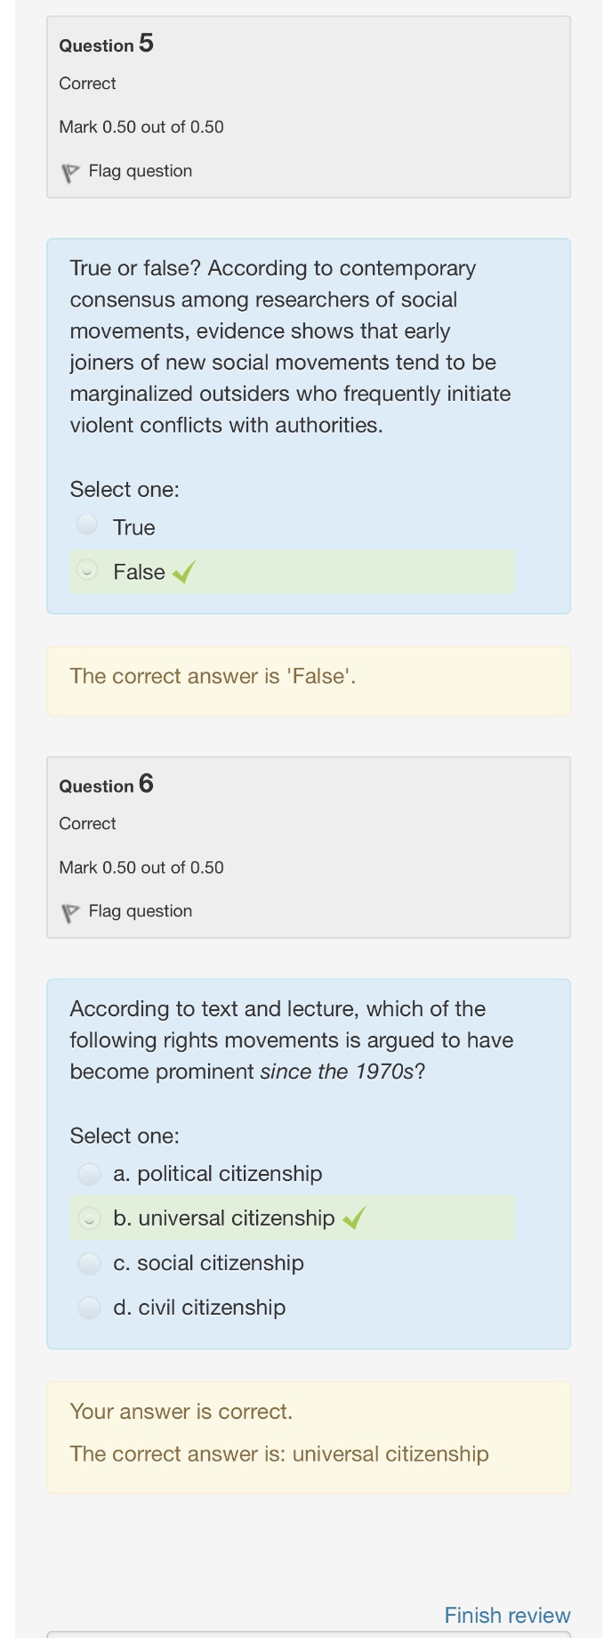Click the Flag question text under Question 5

tap(141, 171)
